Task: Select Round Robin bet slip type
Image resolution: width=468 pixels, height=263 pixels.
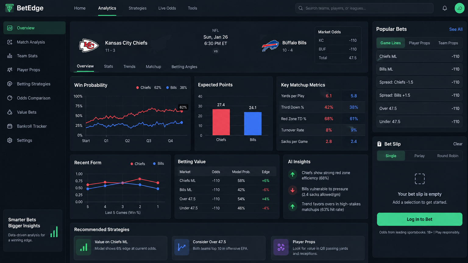Action: (x=448, y=156)
